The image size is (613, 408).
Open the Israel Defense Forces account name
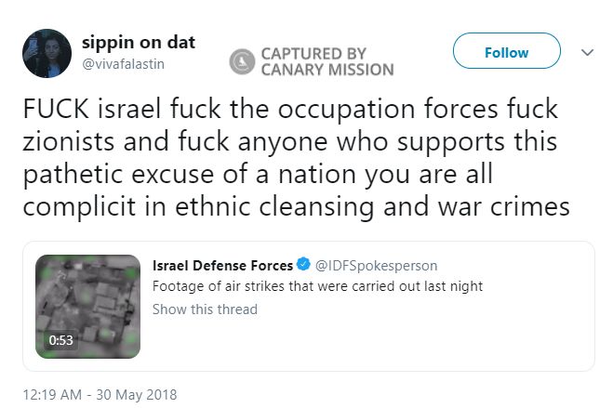(x=222, y=266)
